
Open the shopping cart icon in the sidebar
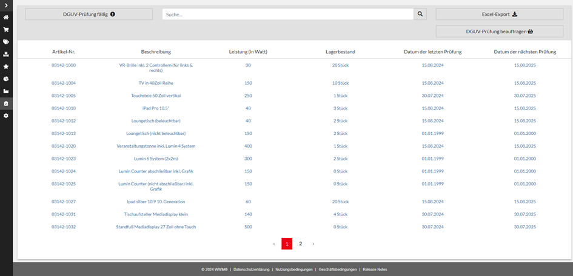pyautogui.click(x=6, y=30)
